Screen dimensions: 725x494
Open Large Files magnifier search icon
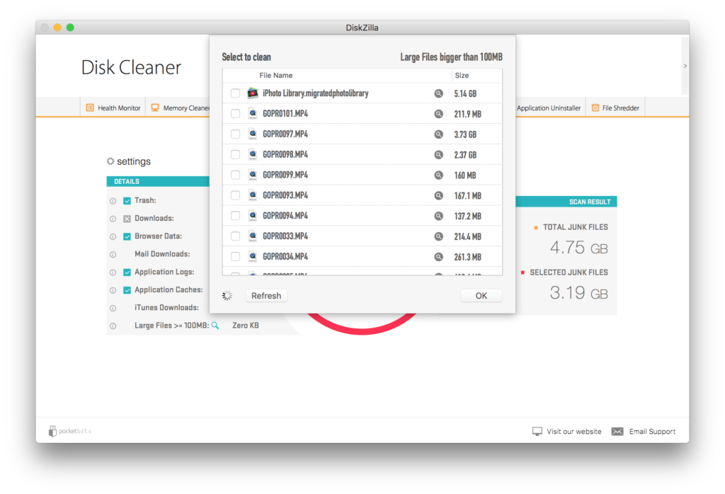[215, 326]
